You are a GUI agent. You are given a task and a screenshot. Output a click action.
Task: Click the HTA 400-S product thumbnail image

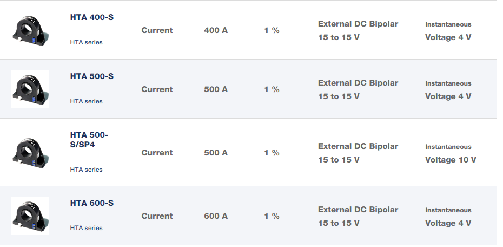coord(29,30)
